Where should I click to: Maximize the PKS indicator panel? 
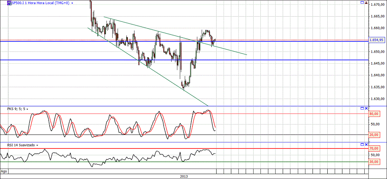tap(362, 108)
